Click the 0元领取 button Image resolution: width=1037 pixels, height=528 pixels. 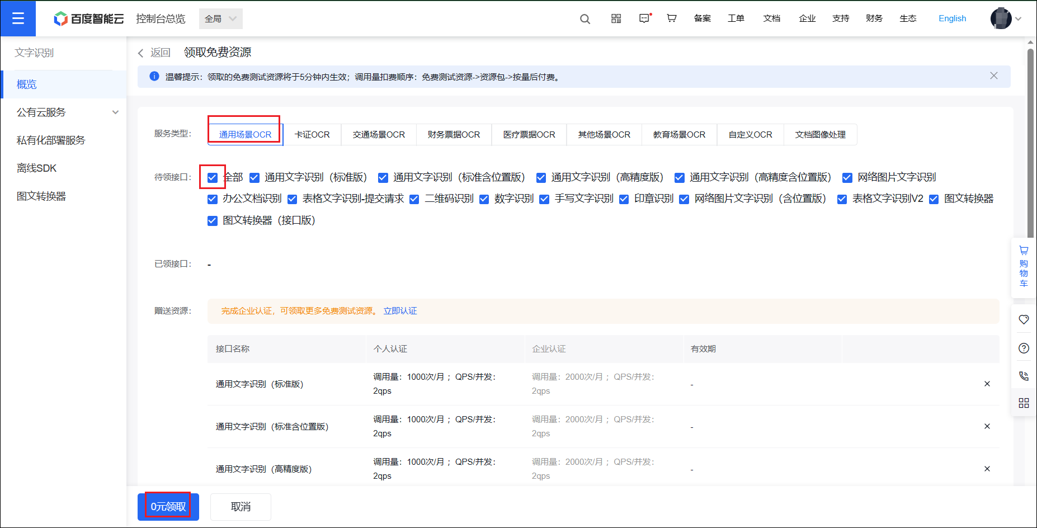click(x=168, y=507)
